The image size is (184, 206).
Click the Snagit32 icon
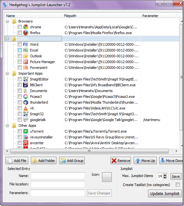[x=26, y=114]
